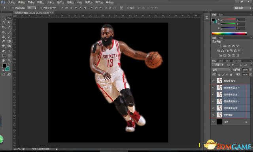
Task: Select the Brush tool
Action: [x=9, y=32]
